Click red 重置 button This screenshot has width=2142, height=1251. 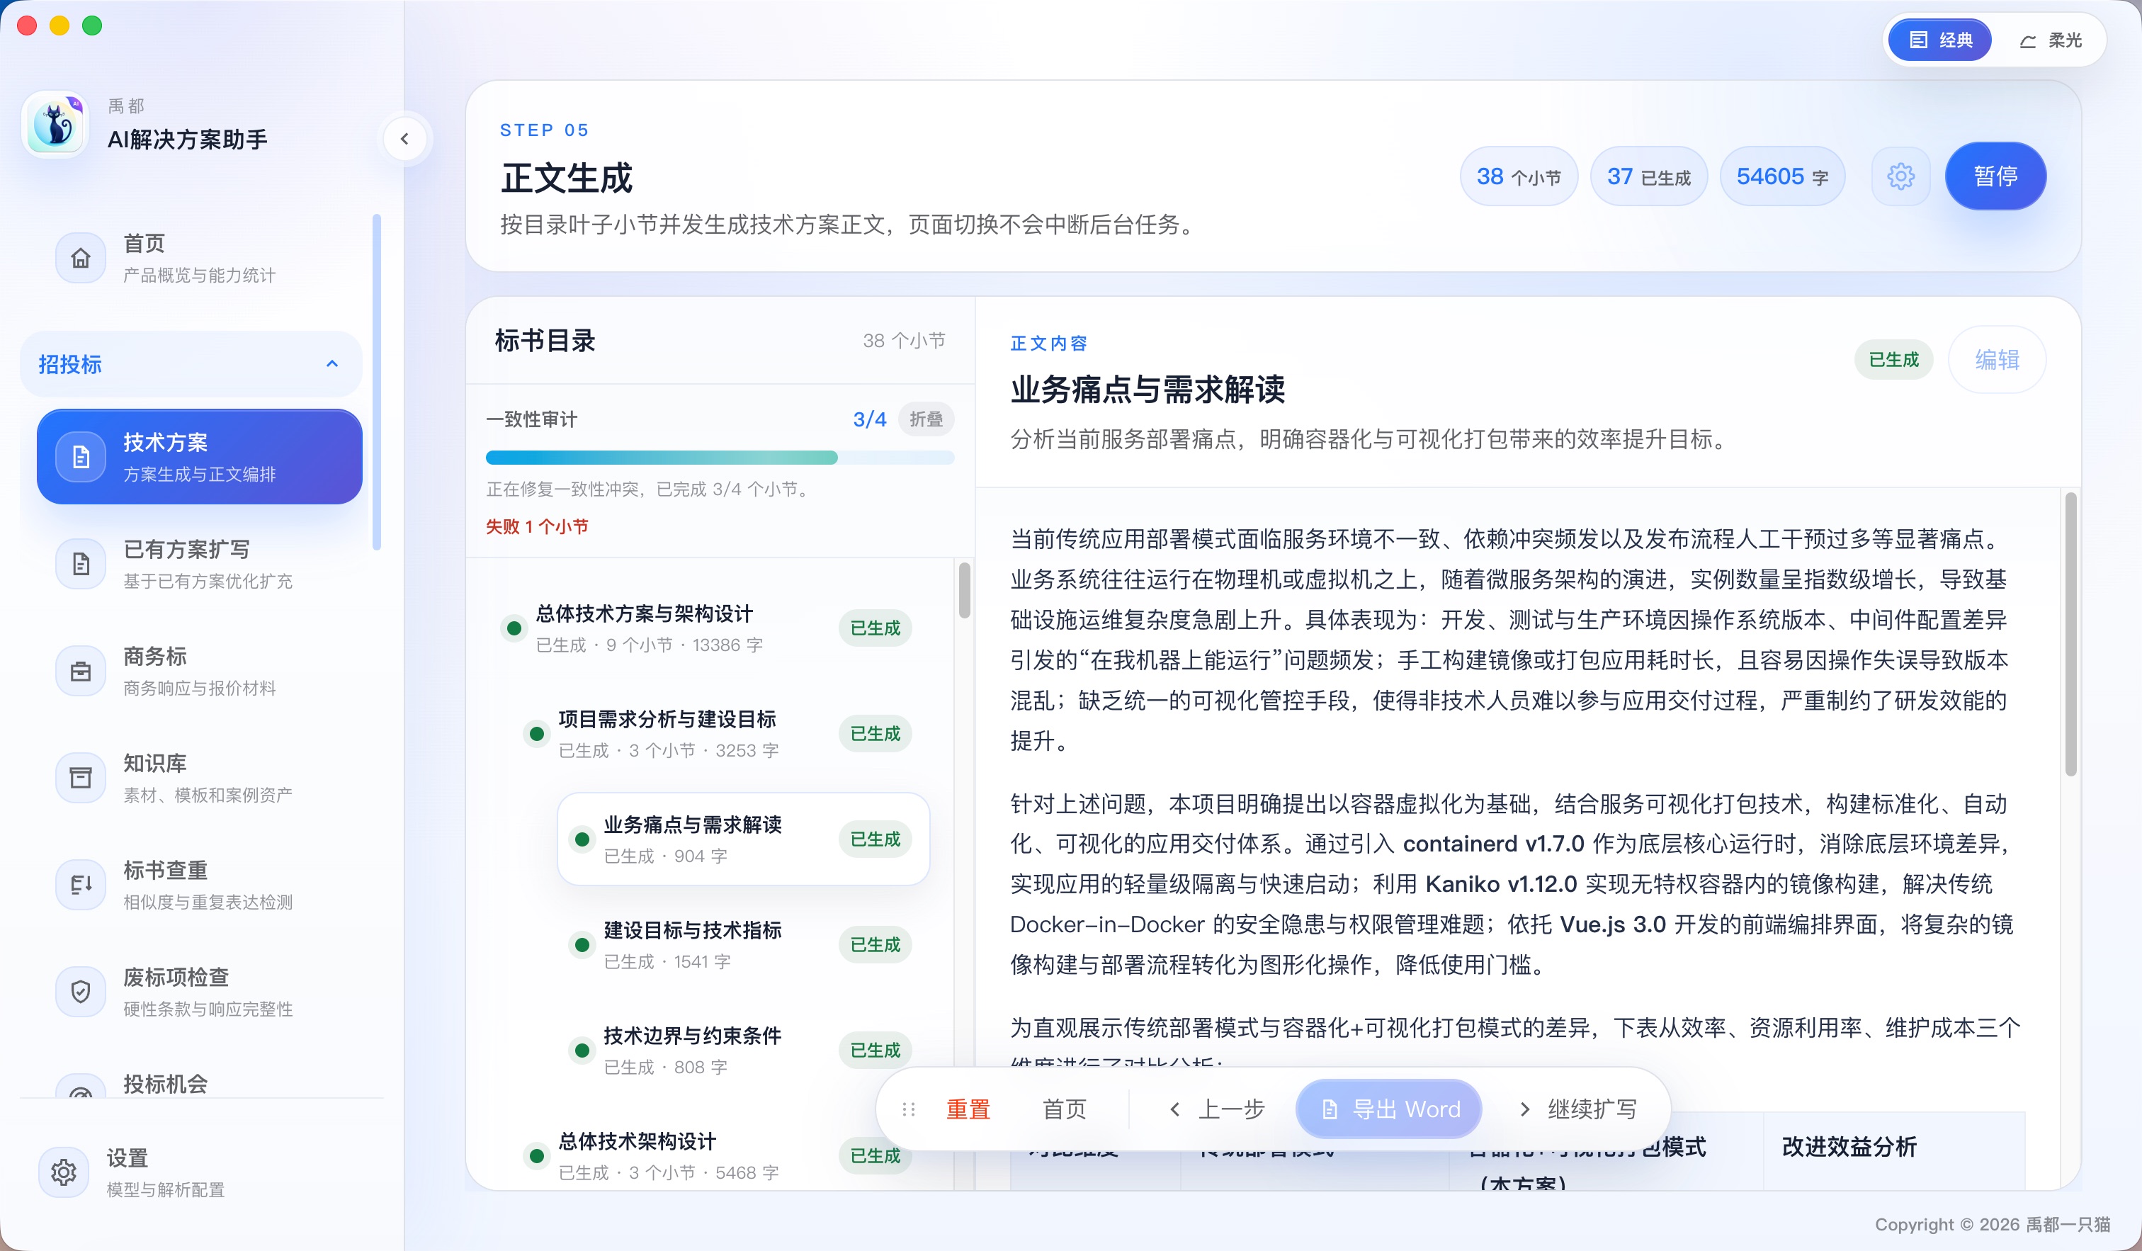pyautogui.click(x=968, y=1109)
